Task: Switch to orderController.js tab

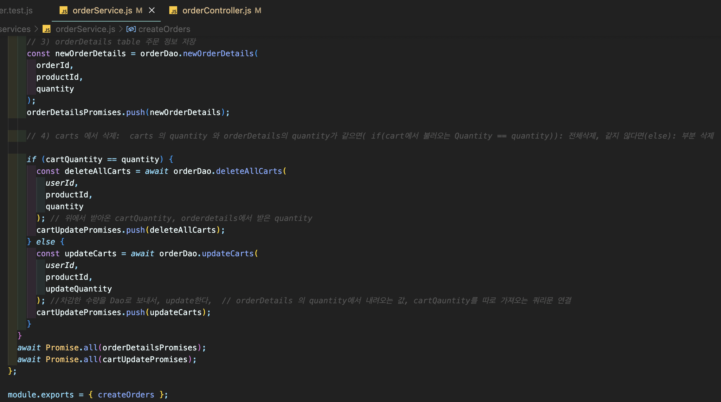Action: (x=216, y=10)
